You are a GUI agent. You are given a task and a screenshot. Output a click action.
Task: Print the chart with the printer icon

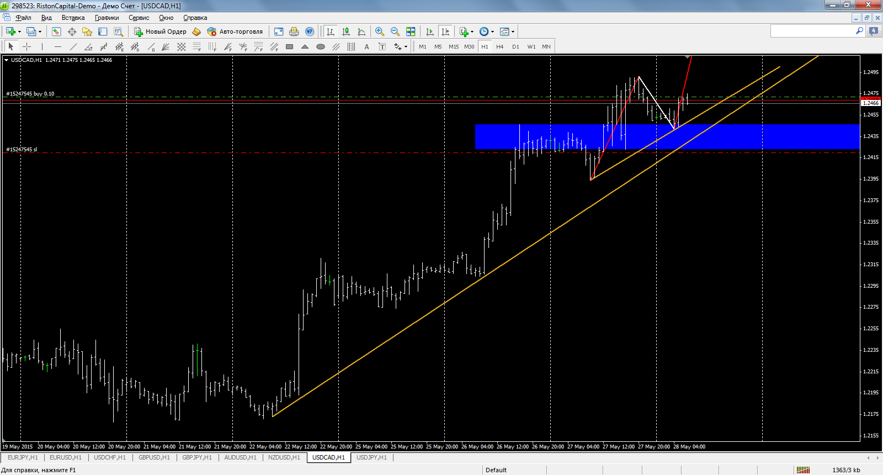click(x=294, y=31)
